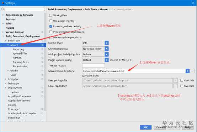The height and width of the screenshot is (132, 197).
Task: Open Ignored Files settings page
Action: click(x=20, y=53)
